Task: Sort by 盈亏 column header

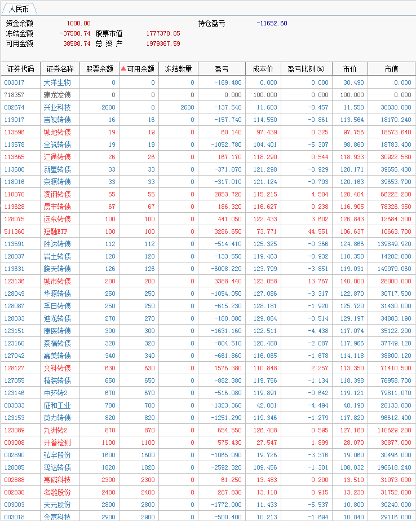Action: click(222, 69)
